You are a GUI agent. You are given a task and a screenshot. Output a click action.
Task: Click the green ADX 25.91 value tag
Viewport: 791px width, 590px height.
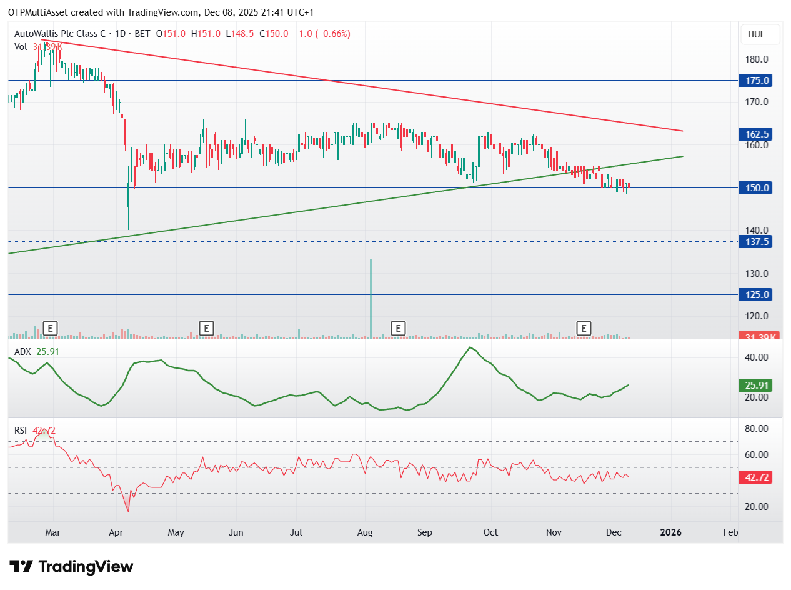coord(754,386)
